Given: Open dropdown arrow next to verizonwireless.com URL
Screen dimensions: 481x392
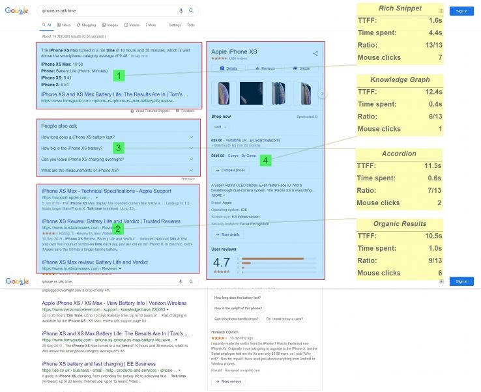Looking at the screenshot, I should coord(168,309).
